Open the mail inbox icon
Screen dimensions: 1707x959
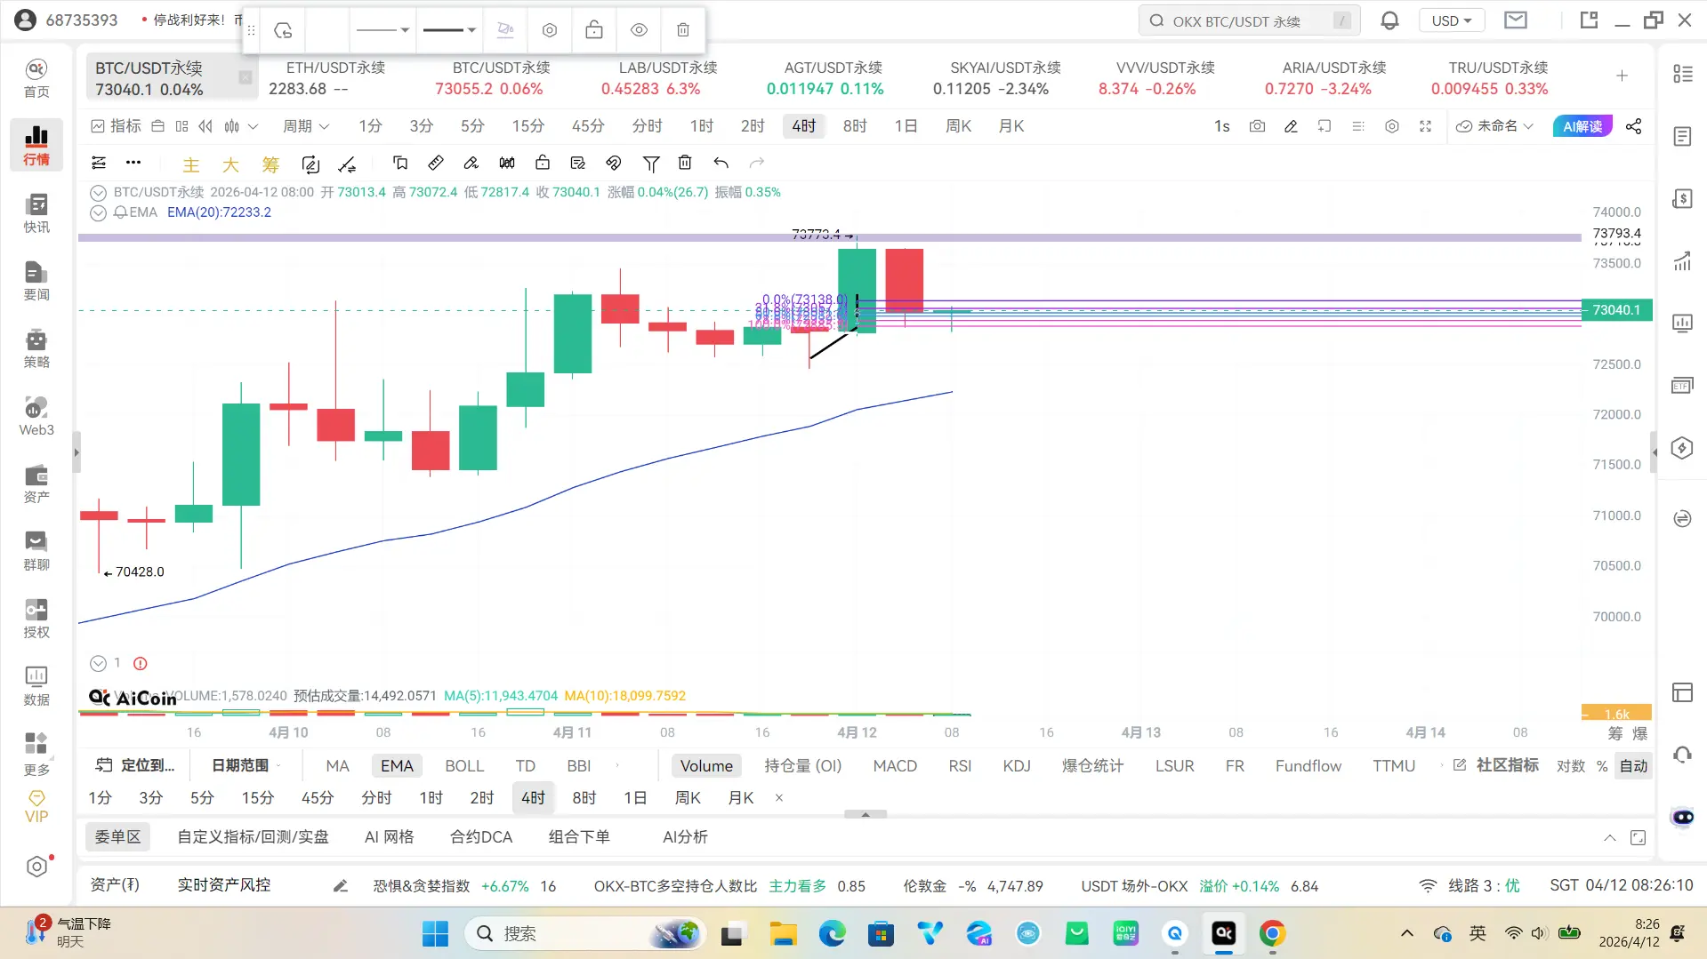(1516, 20)
